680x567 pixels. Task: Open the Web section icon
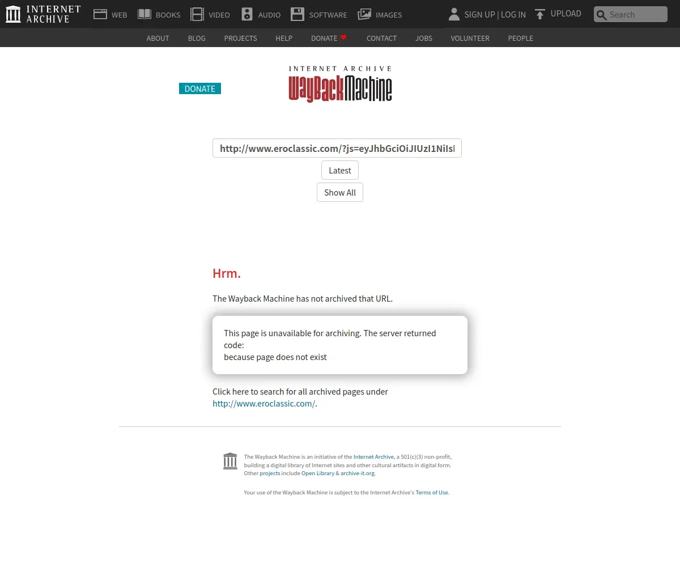pyautogui.click(x=100, y=14)
